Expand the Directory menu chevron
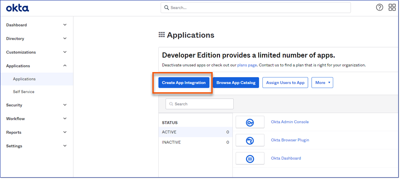400x179 pixels. 65,39
